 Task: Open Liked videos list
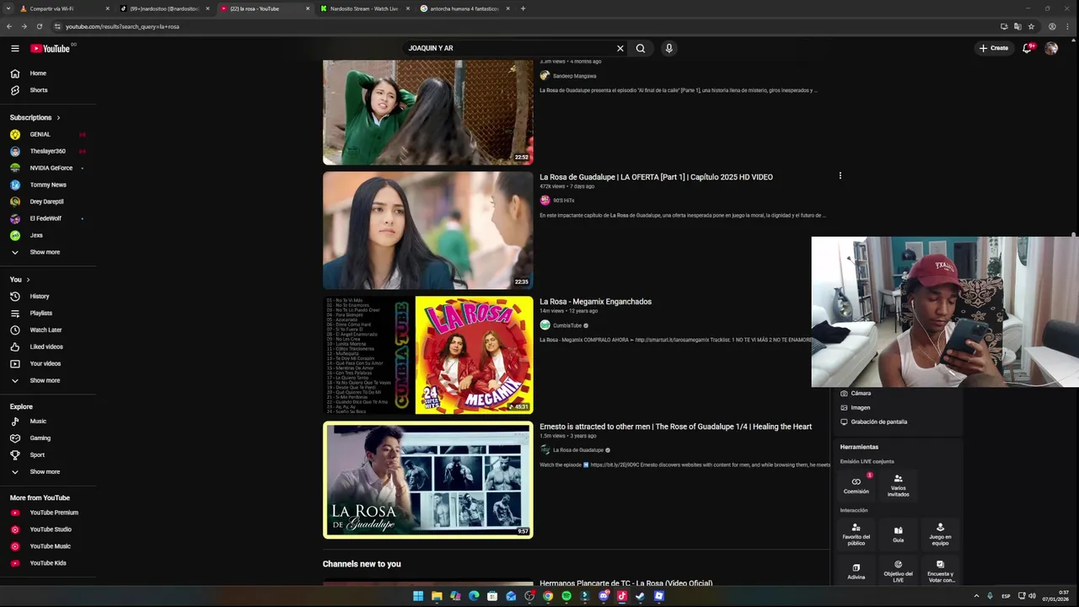tap(48, 346)
